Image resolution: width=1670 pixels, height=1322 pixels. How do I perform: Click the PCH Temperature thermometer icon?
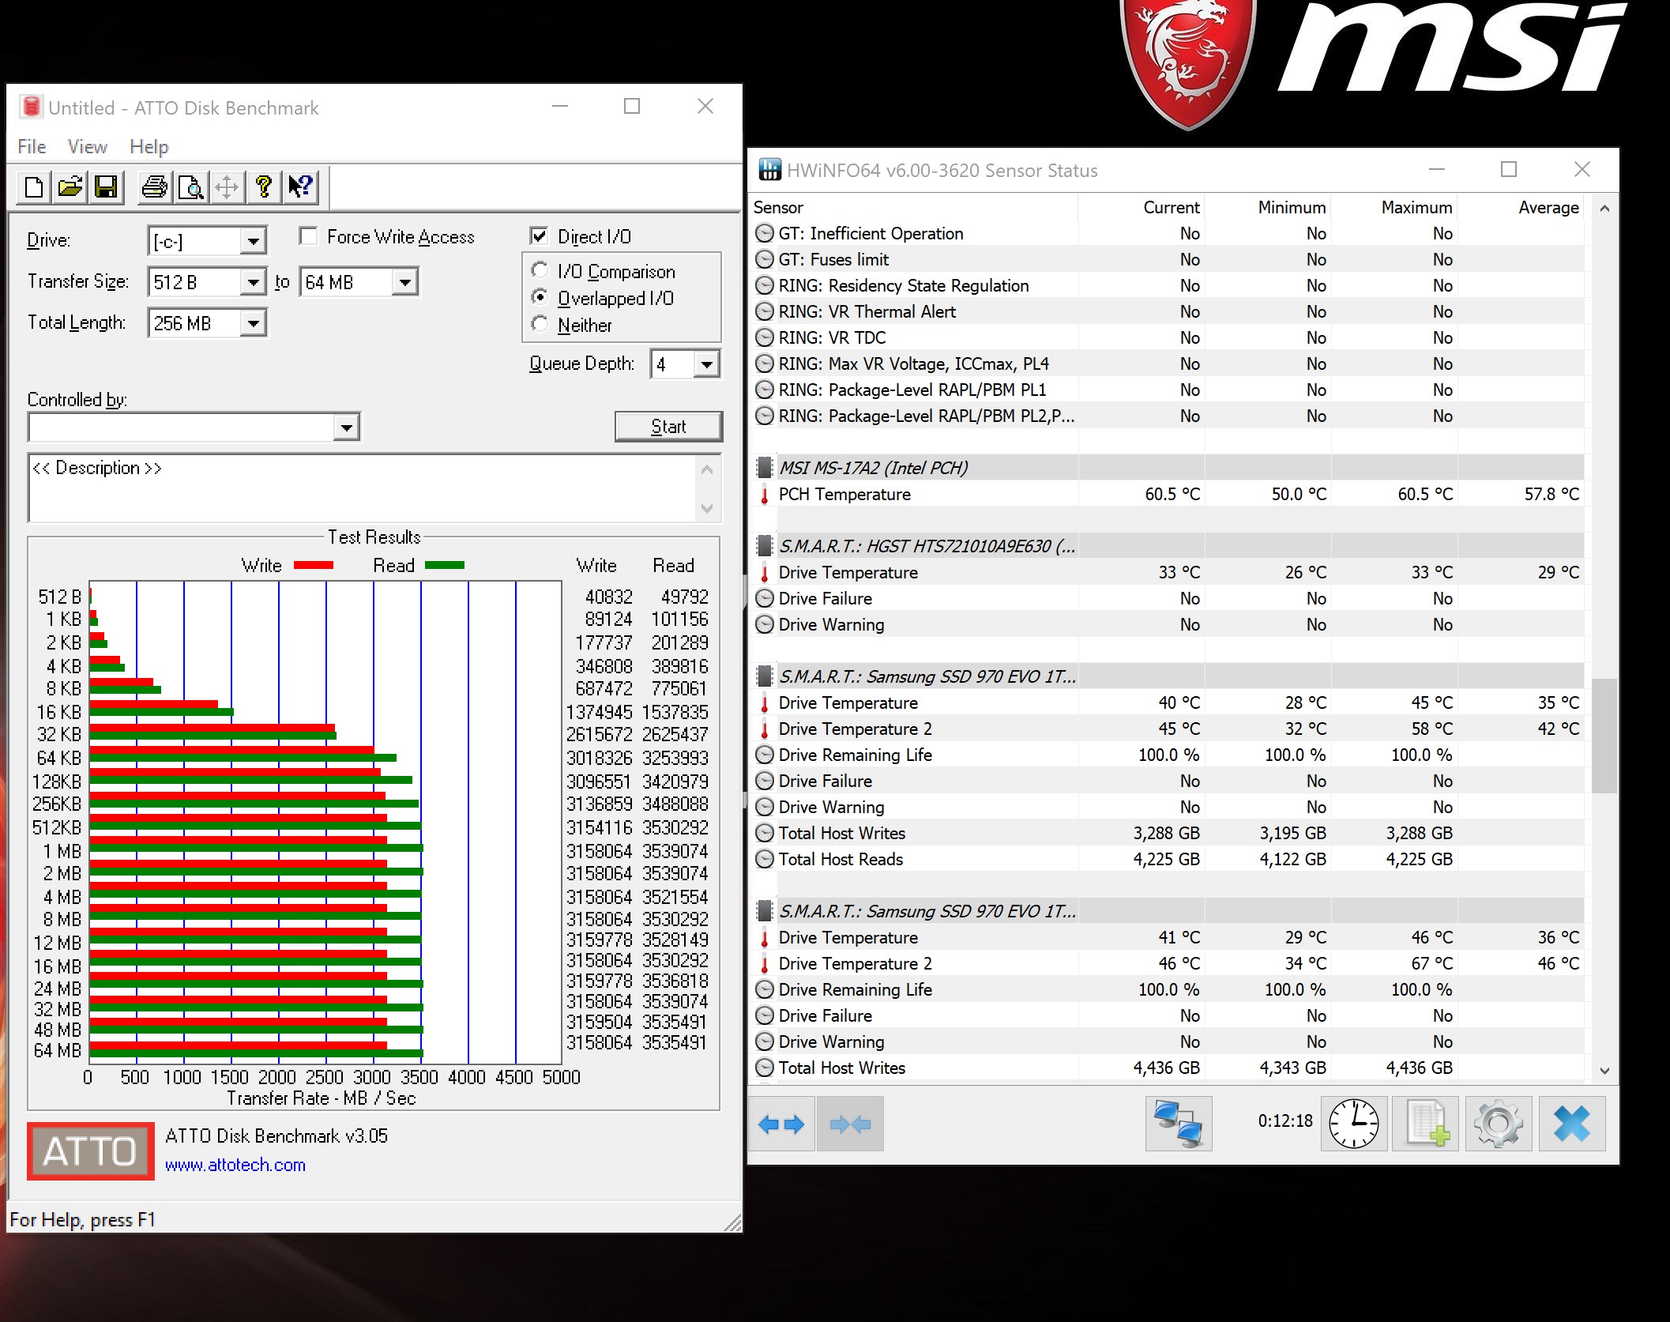pyautogui.click(x=764, y=495)
